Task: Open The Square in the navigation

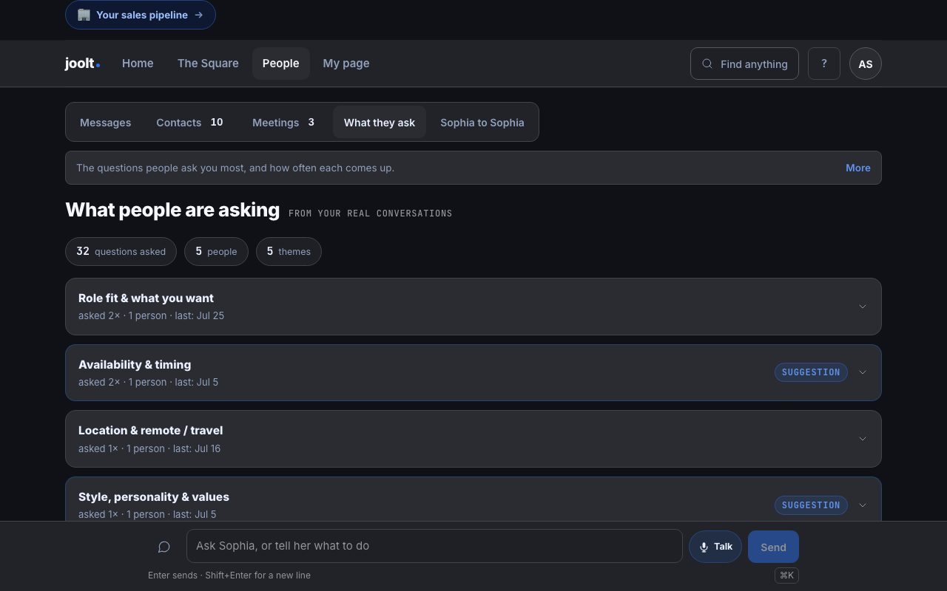Action: pyautogui.click(x=208, y=64)
